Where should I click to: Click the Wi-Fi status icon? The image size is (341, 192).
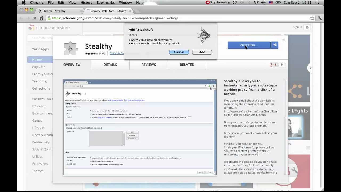tap(256, 3)
